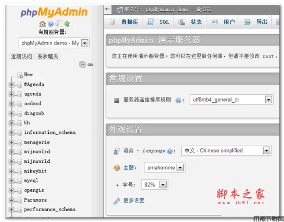Open the menagerie database
This screenshot has height=222, width=284.
point(37,142)
